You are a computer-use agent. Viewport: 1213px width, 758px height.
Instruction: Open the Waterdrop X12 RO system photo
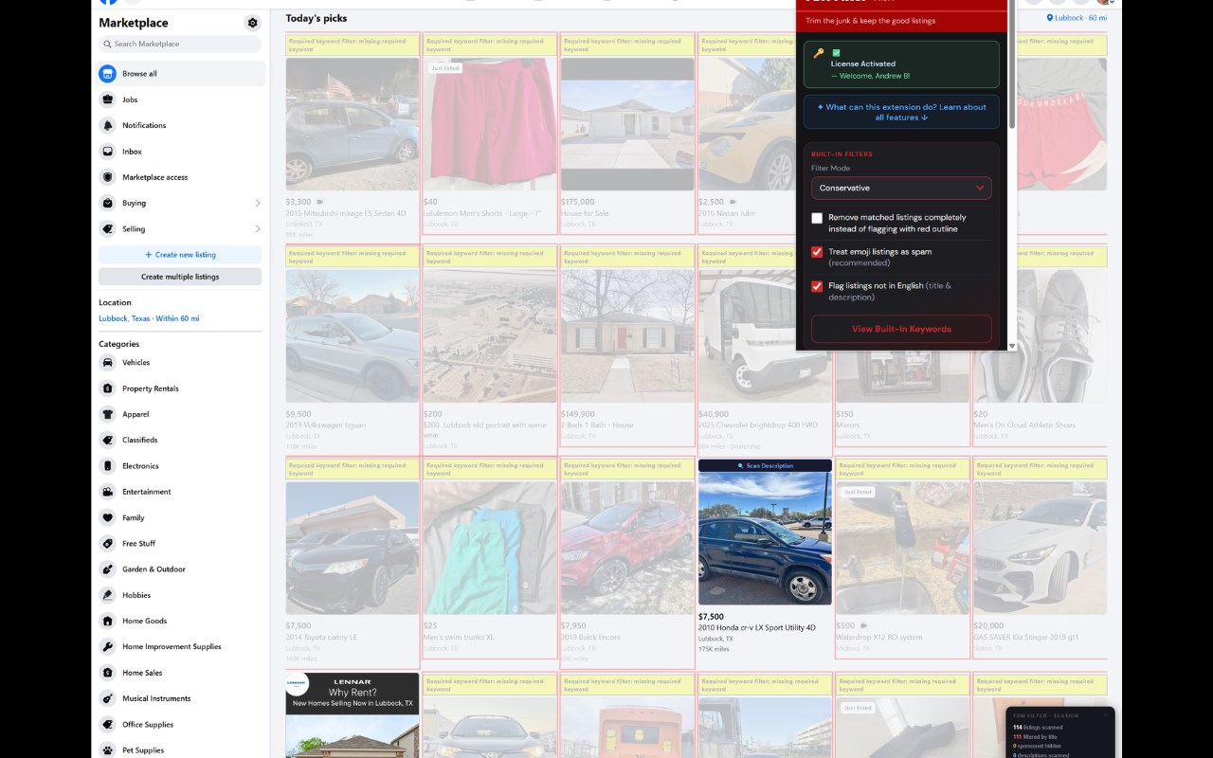point(902,549)
